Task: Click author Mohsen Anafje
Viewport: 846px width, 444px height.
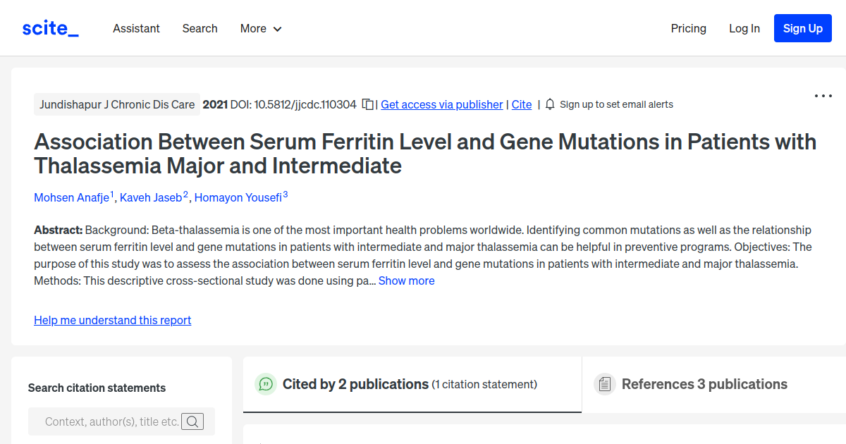Action: [x=71, y=197]
